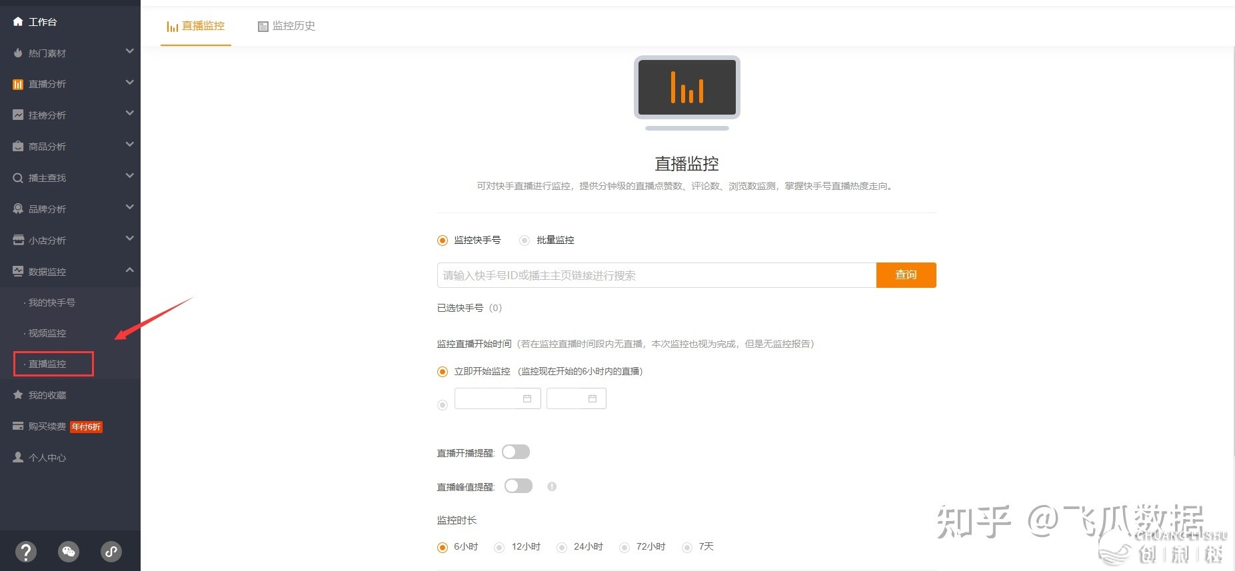Viewport: 1235px width, 571px height.
Task: Click the 商品分析 bag icon
Action: click(18, 146)
